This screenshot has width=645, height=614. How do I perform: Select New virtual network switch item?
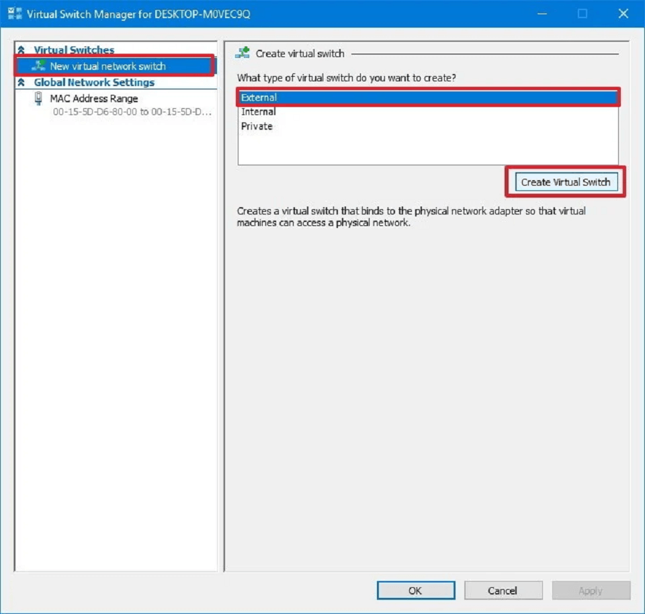click(115, 66)
